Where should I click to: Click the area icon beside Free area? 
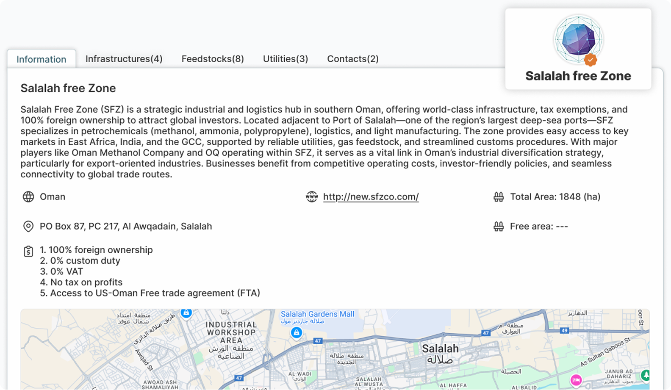499,227
